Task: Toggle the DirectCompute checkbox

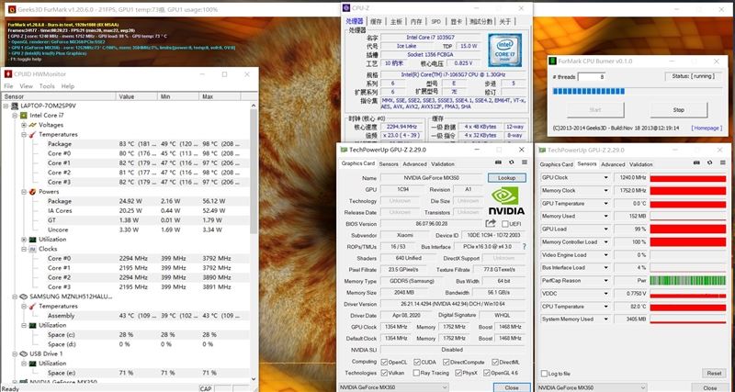Action: (447, 362)
